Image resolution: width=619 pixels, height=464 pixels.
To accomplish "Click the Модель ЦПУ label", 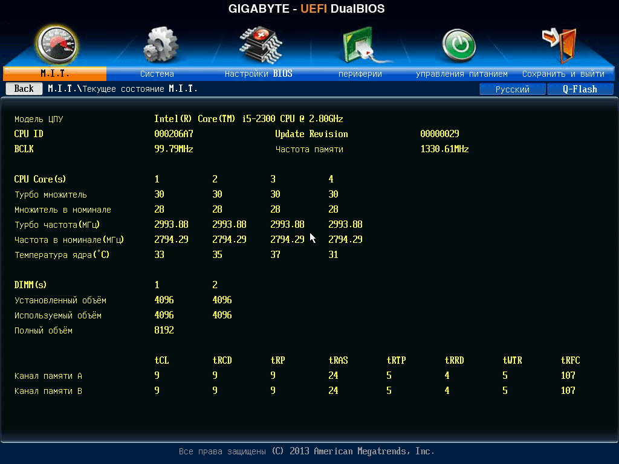I will pos(39,119).
